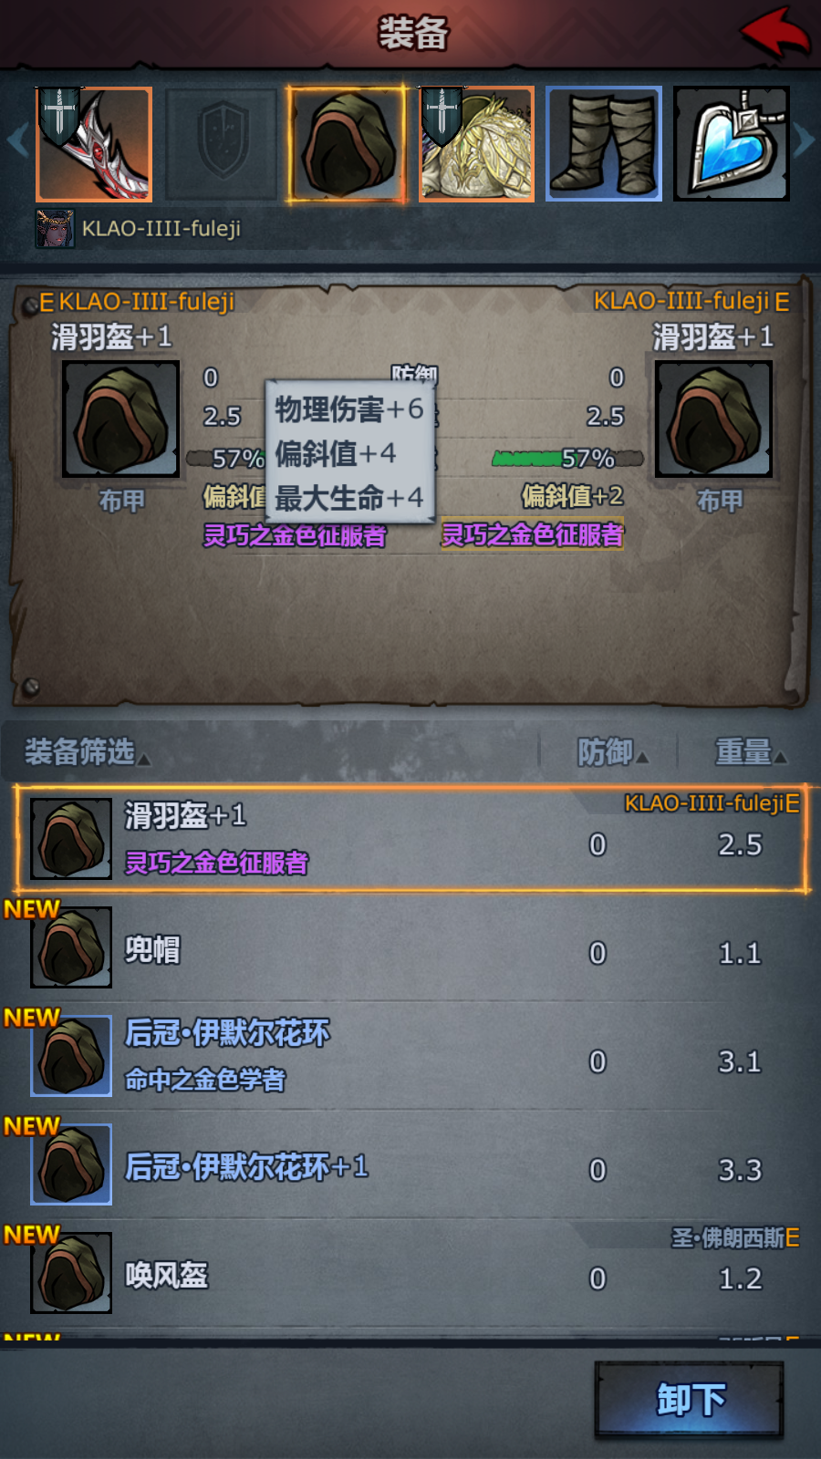Select the red bladed weapon slot
The height and width of the screenshot is (1459, 821).
(94, 144)
